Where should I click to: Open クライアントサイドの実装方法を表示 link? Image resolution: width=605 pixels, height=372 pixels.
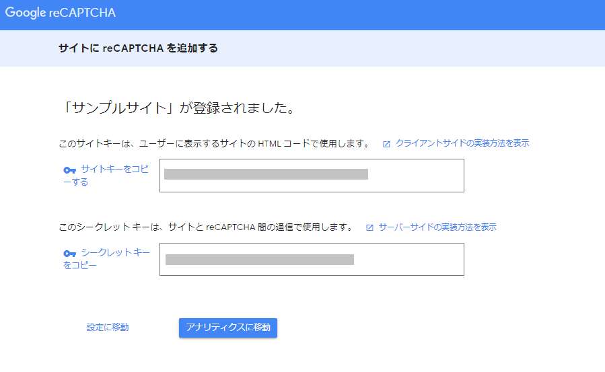(x=462, y=143)
